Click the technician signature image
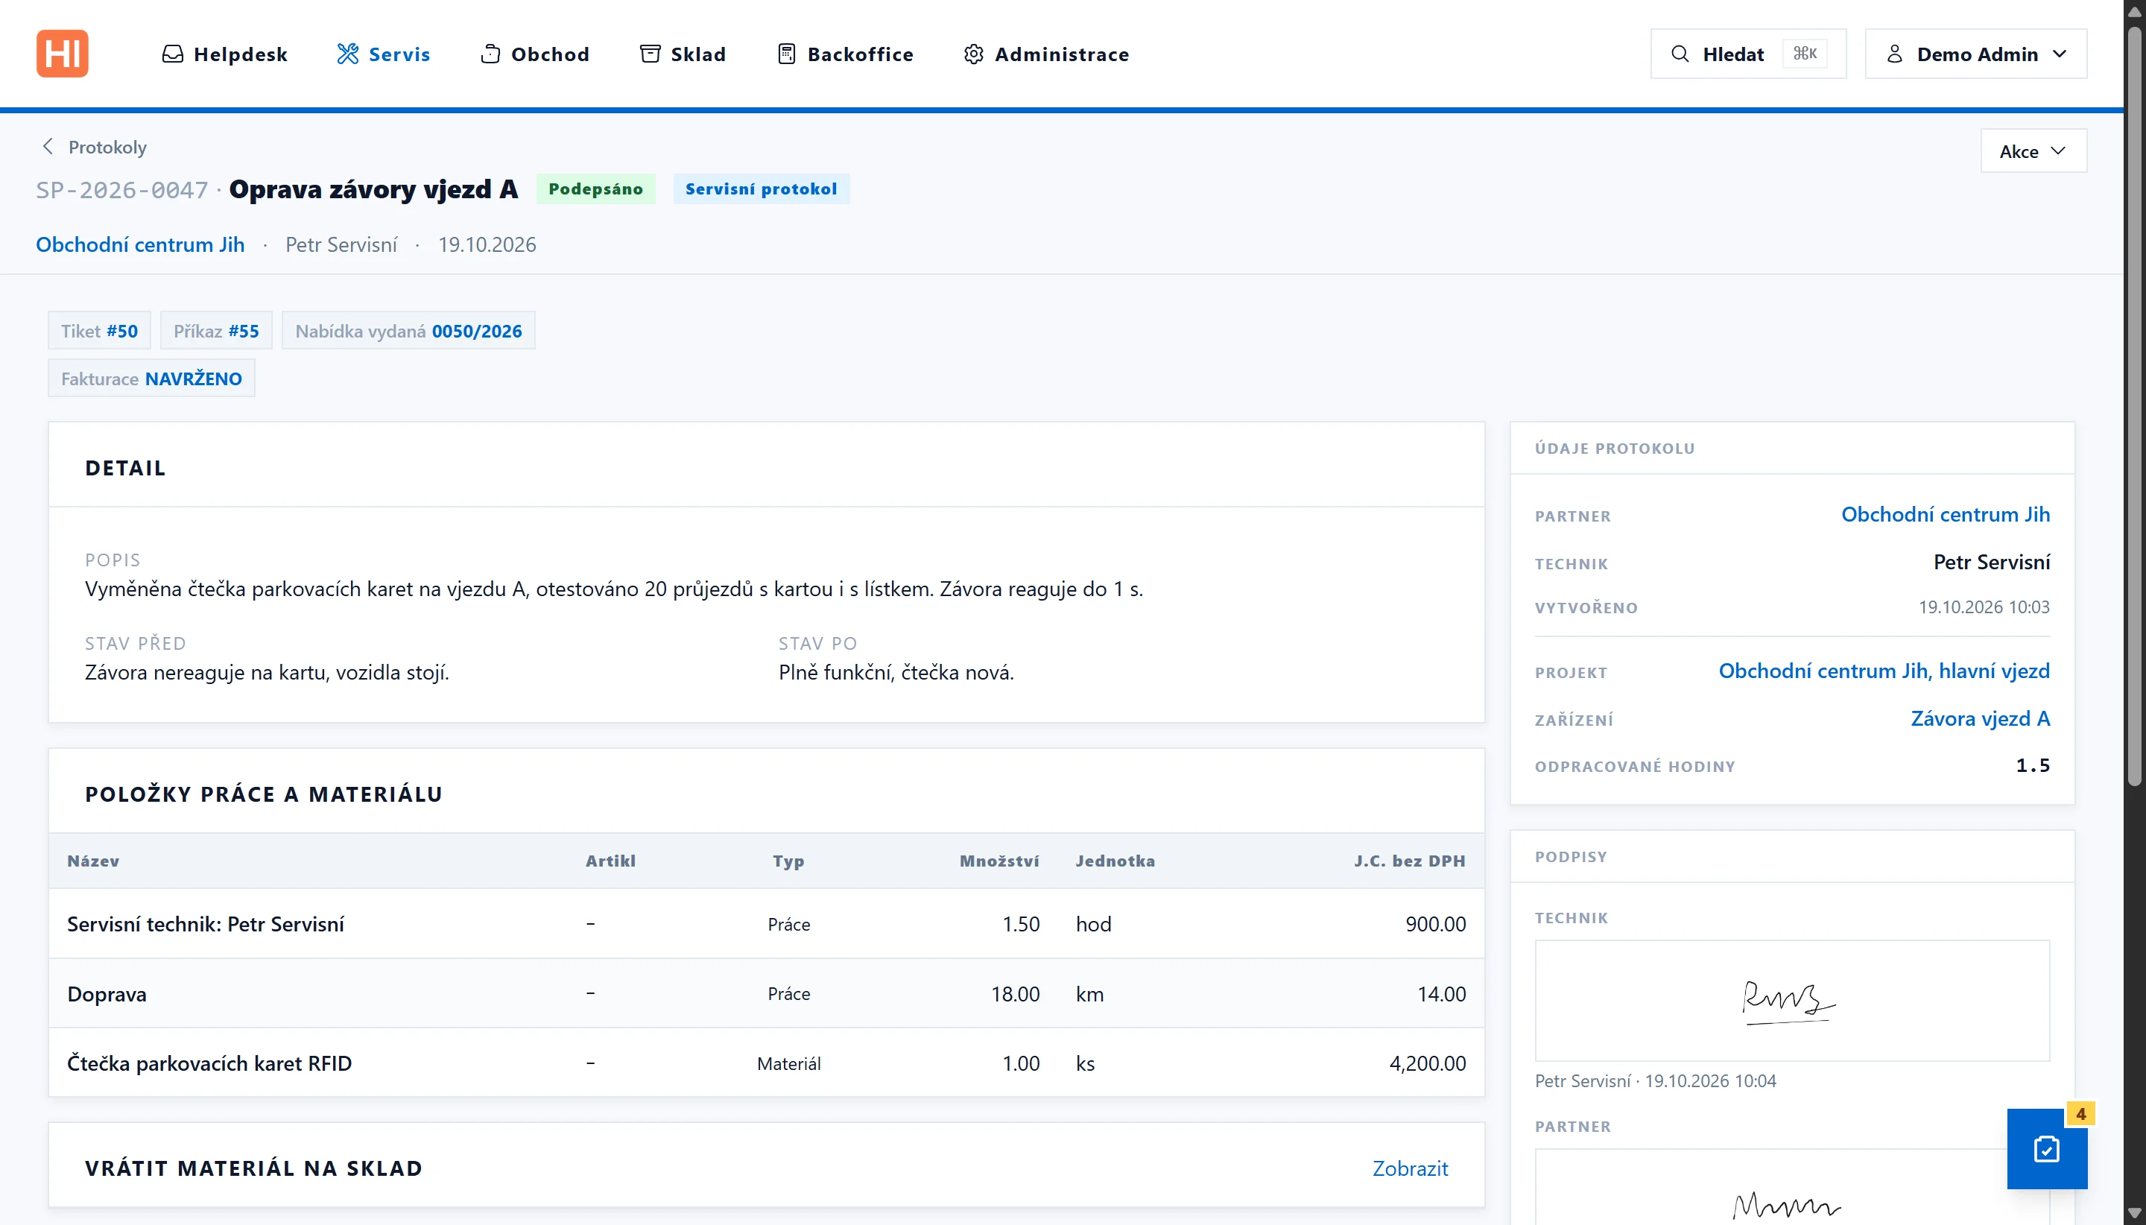Screen dimensions: 2146x1225 (1792, 1001)
